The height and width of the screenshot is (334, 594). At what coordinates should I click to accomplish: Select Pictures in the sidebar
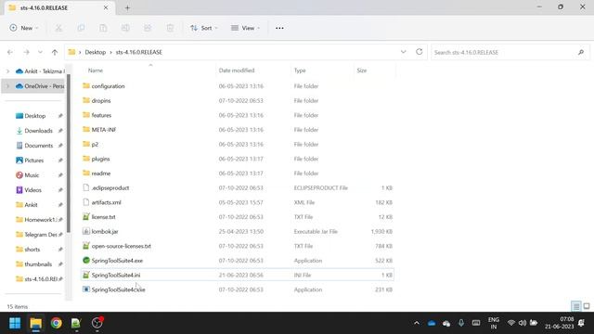click(33, 161)
